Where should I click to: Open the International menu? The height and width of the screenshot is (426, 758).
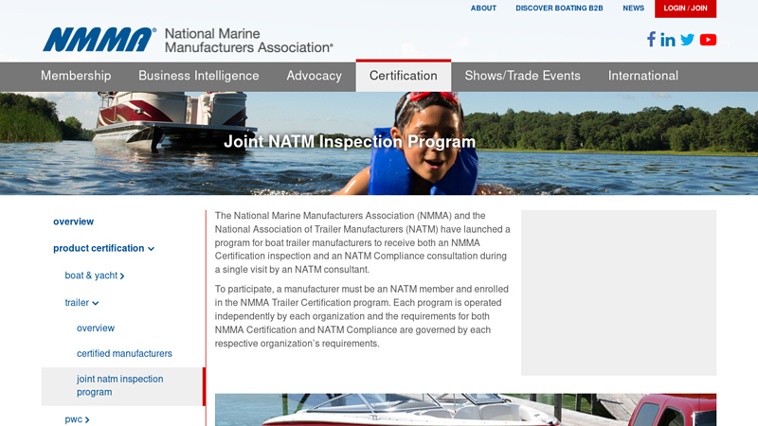pos(643,76)
